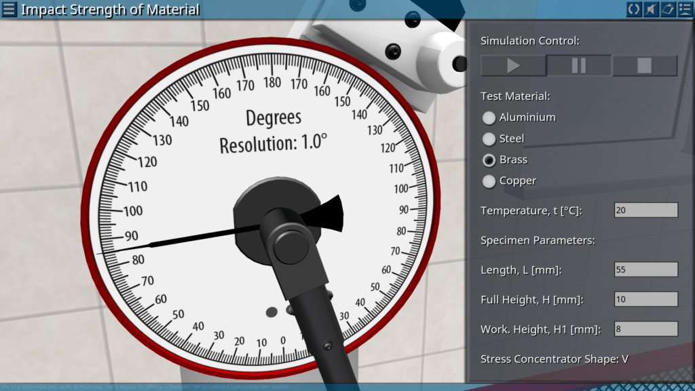
Task: Choose the Steel material option
Action: pyautogui.click(x=489, y=139)
